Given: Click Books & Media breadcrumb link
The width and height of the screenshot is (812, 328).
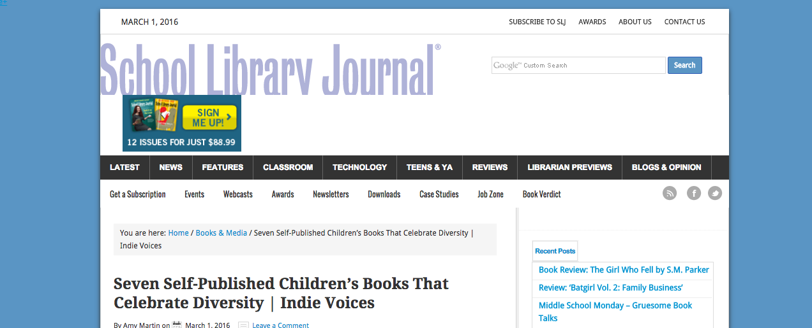Looking at the screenshot, I should pos(222,233).
